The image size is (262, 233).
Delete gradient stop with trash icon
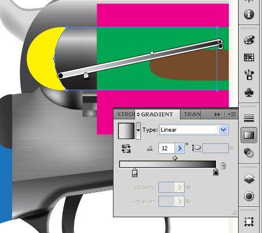[x=223, y=165]
